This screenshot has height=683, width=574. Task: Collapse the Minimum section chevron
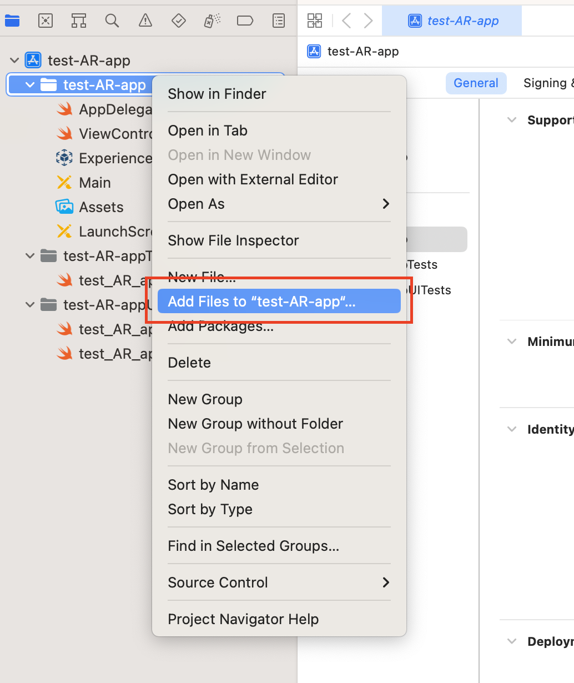coord(512,341)
